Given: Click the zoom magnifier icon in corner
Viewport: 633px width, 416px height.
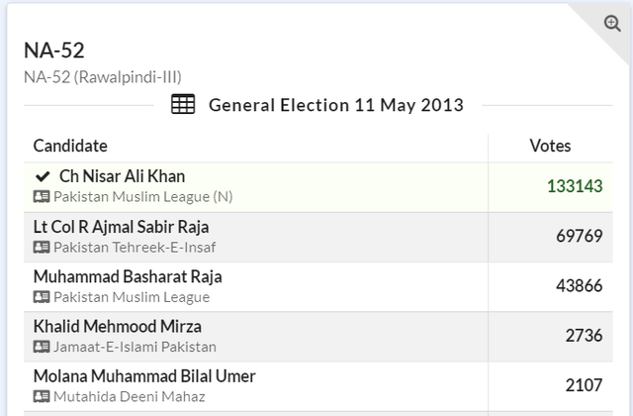Looking at the screenshot, I should click(612, 24).
